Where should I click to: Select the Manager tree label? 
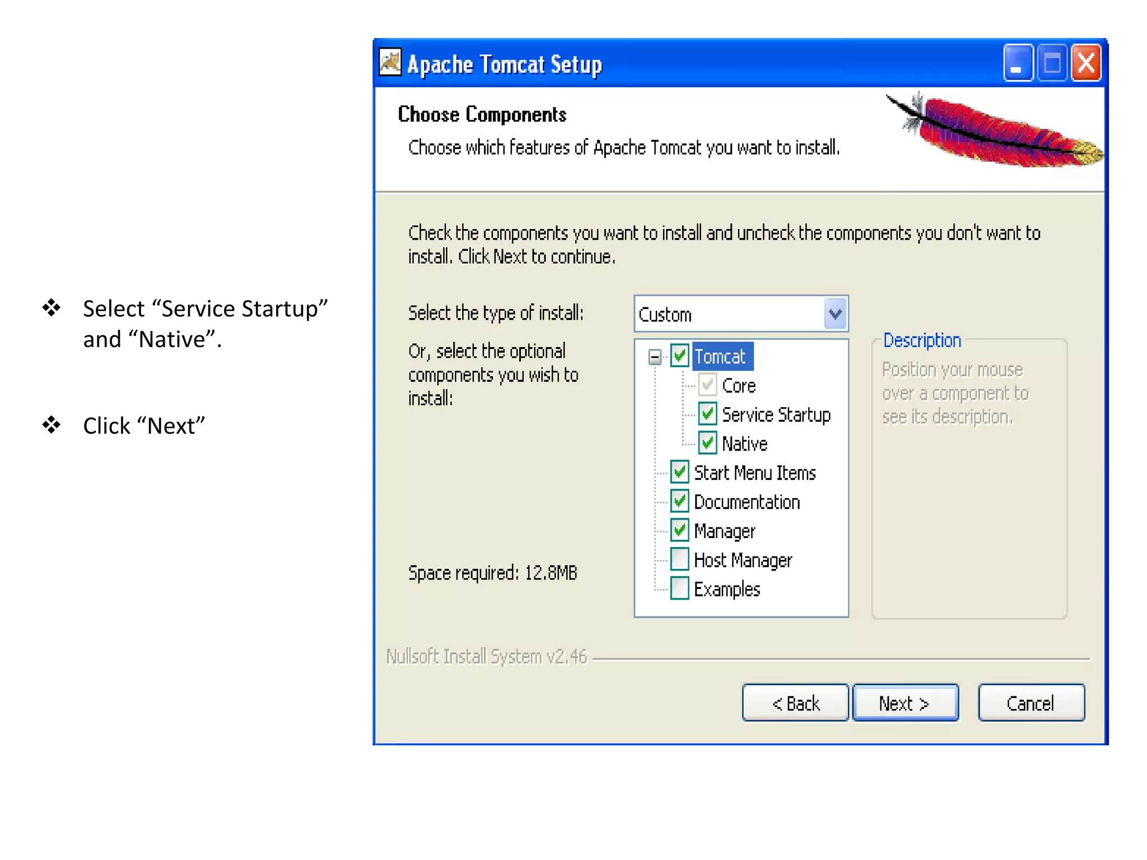[x=724, y=531]
